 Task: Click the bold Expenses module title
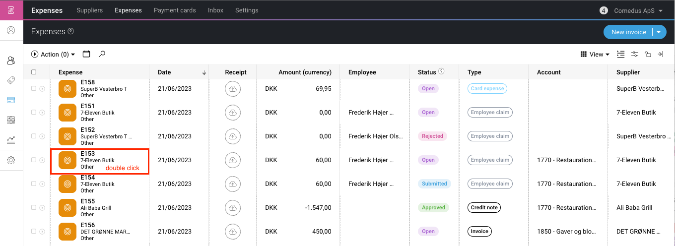coord(47,10)
